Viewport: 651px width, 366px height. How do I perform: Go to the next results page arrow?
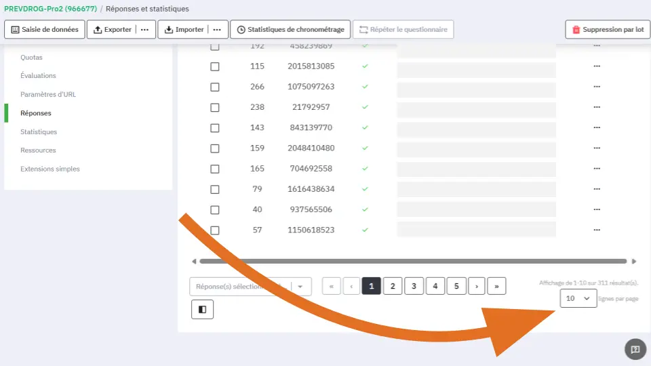coord(477,287)
